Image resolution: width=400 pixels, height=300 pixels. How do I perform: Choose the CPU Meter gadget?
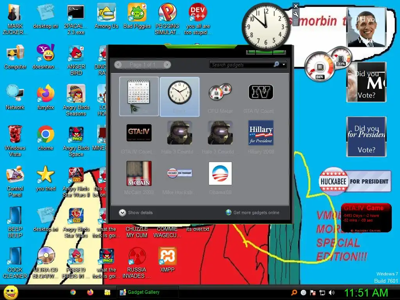point(220,96)
